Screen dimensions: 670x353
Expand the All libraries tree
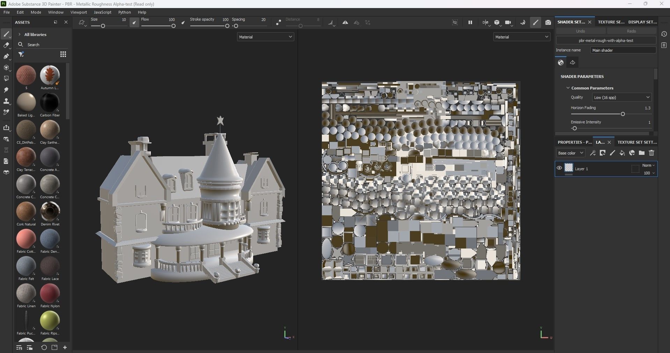(20, 35)
